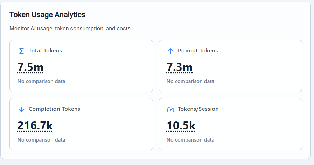Click the Total Tokens label
The width and height of the screenshot is (314, 165).
pyautogui.click(x=45, y=51)
